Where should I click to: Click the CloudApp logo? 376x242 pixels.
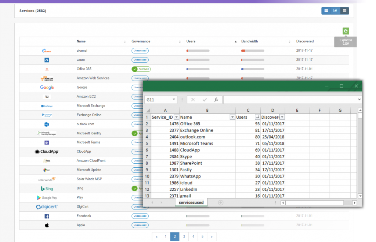pos(47,152)
